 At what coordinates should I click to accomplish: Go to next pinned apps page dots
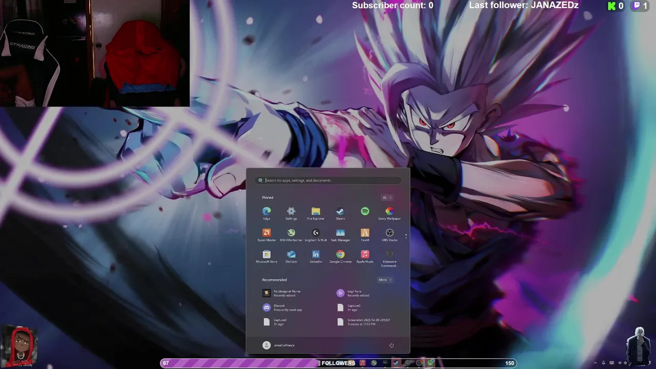406,236
